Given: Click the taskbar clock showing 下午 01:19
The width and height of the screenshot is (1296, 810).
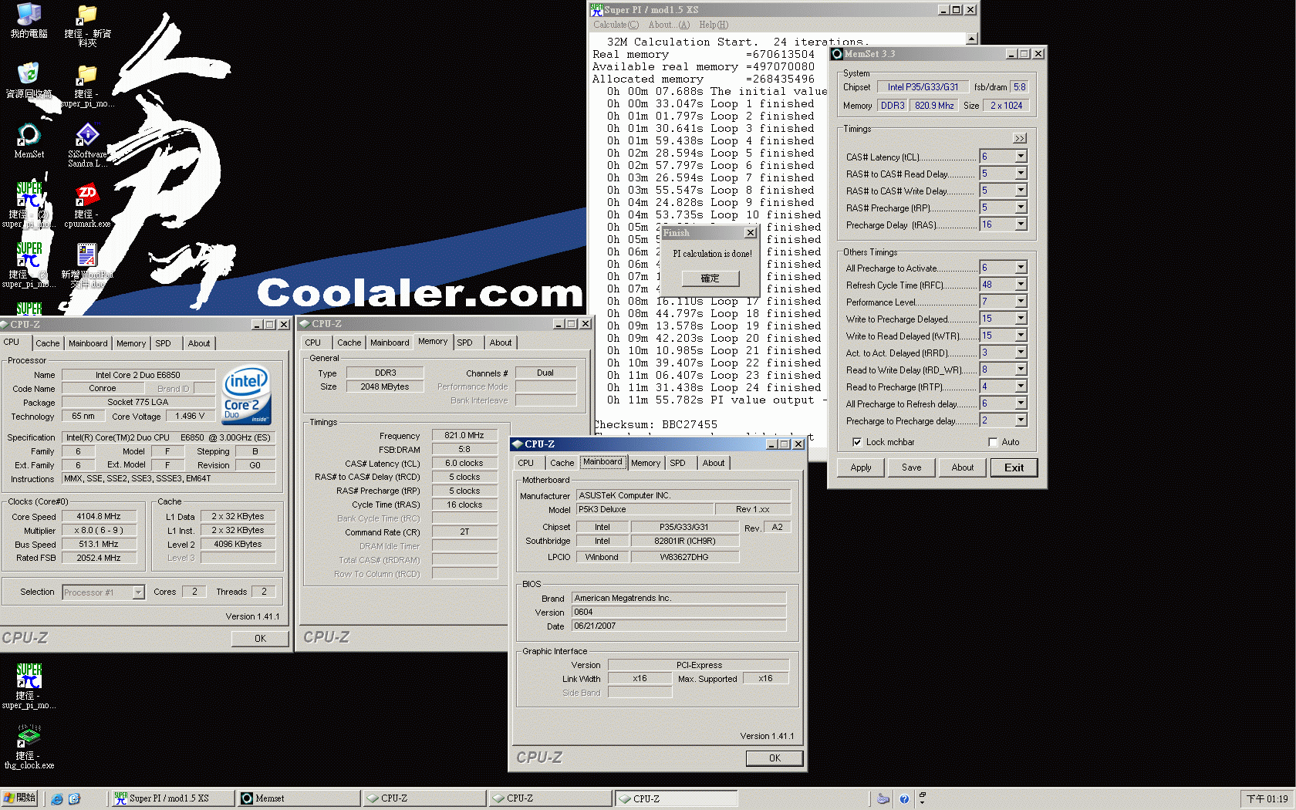Looking at the screenshot, I should click(x=1267, y=799).
